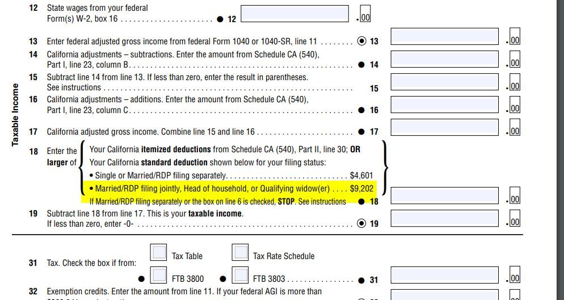Check the Tax Table box
564x300 pixels.
tap(158, 252)
